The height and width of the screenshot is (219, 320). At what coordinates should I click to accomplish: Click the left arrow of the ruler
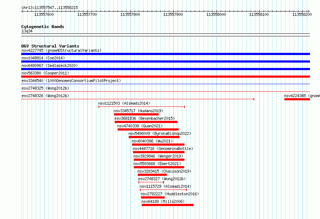(x=22, y=12)
